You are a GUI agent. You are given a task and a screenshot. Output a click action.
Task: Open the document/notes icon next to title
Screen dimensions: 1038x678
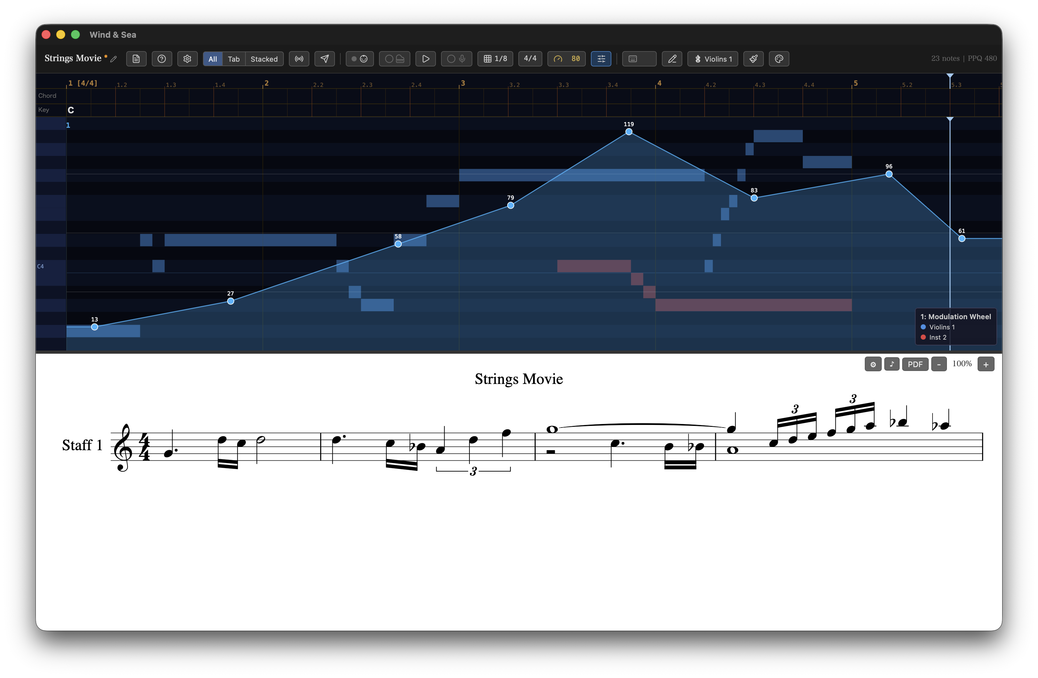pyautogui.click(x=136, y=59)
